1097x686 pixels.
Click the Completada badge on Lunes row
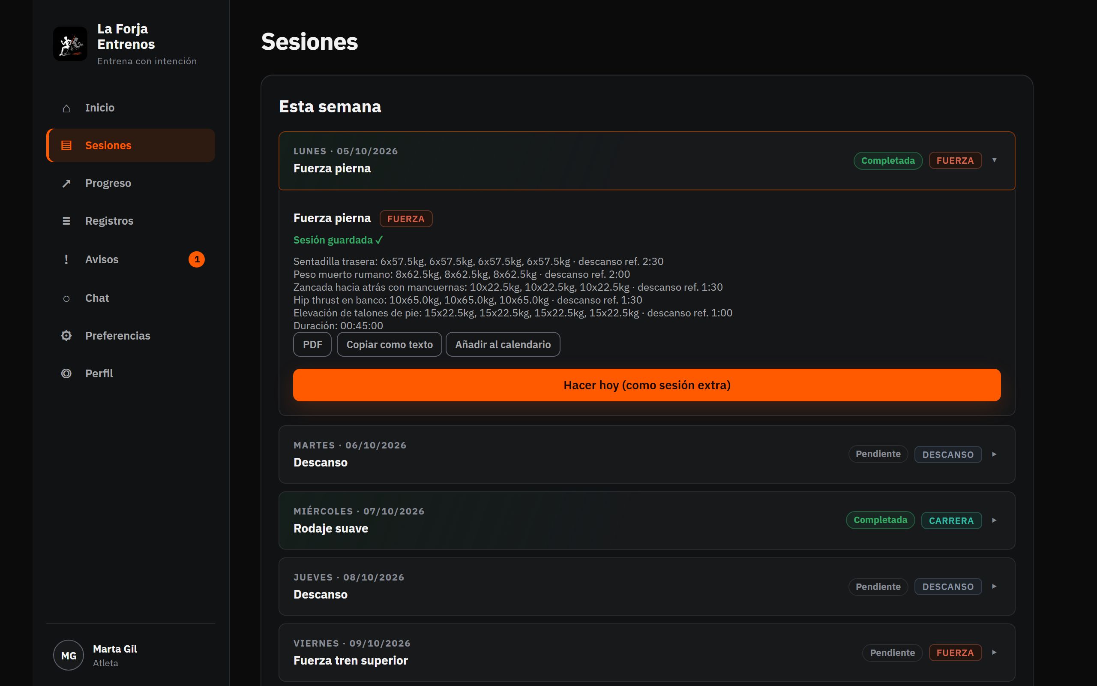(887, 161)
